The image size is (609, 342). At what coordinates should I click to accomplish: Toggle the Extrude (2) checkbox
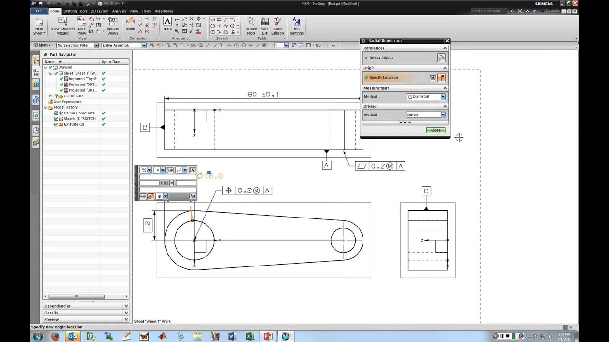click(56, 124)
